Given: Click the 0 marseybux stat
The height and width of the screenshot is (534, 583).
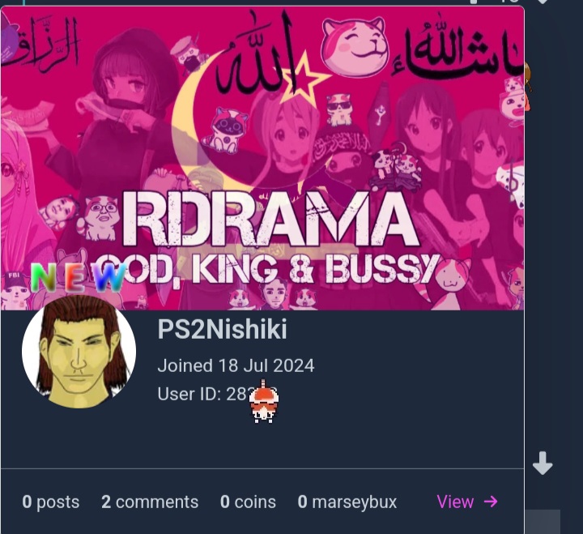Looking at the screenshot, I should (x=347, y=502).
